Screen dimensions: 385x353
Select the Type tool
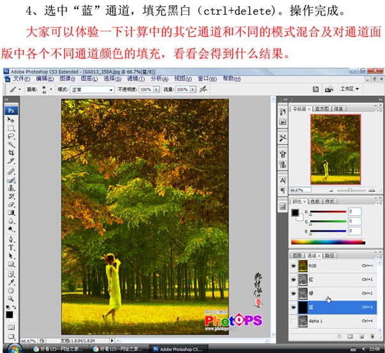(11, 247)
